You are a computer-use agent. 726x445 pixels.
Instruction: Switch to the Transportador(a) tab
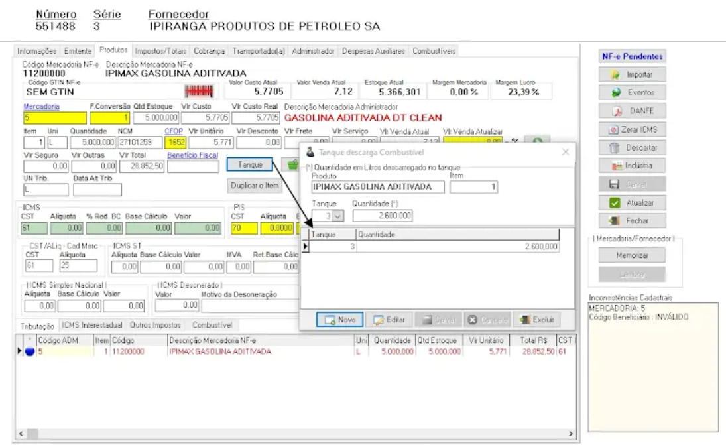[x=259, y=51]
